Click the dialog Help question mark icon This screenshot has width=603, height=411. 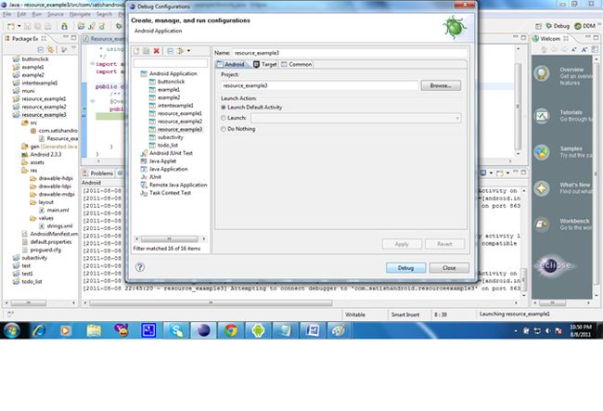coord(140,267)
